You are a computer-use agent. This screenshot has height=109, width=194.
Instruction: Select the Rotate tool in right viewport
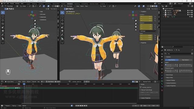(62, 24)
